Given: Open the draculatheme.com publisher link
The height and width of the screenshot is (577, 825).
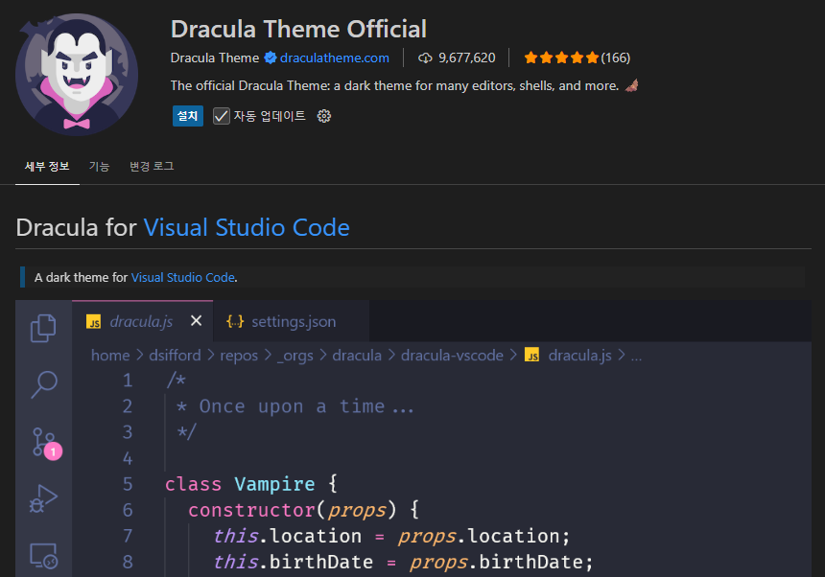Looking at the screenshot, I should pos(335,58).
